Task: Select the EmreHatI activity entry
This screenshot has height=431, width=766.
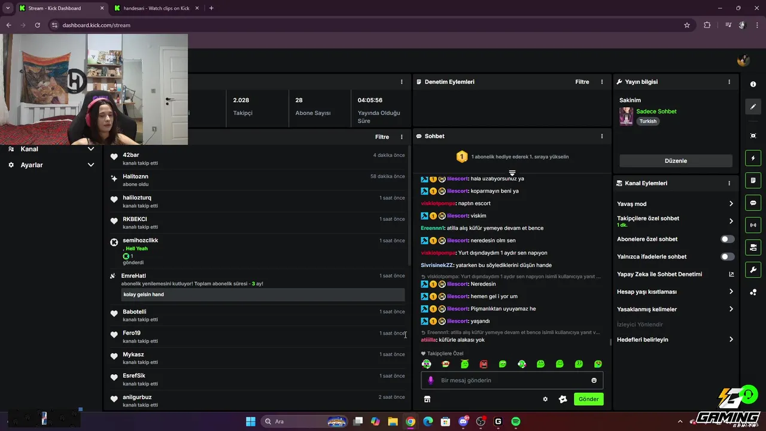Action: point(257,286)
